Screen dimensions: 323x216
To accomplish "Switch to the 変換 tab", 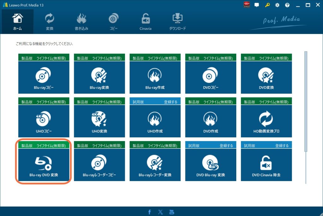I will 50,22.
